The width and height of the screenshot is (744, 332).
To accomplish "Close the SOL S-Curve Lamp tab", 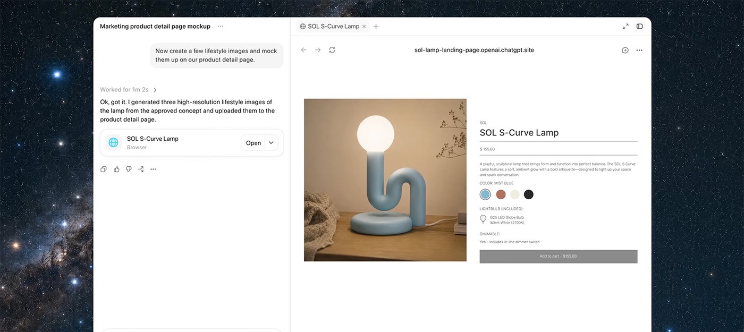I will (x=364, y=26).
